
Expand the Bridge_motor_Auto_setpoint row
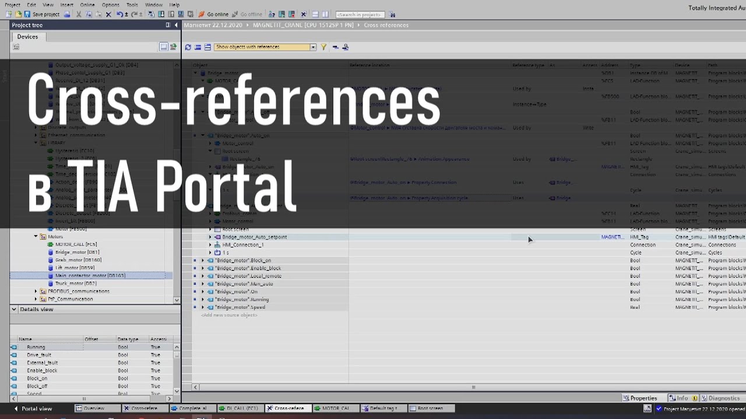coord(210,237)
